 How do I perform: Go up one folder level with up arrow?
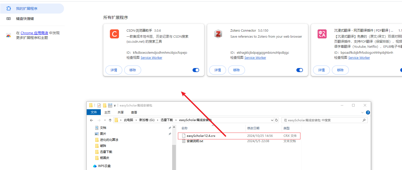[x=110, y=120]
